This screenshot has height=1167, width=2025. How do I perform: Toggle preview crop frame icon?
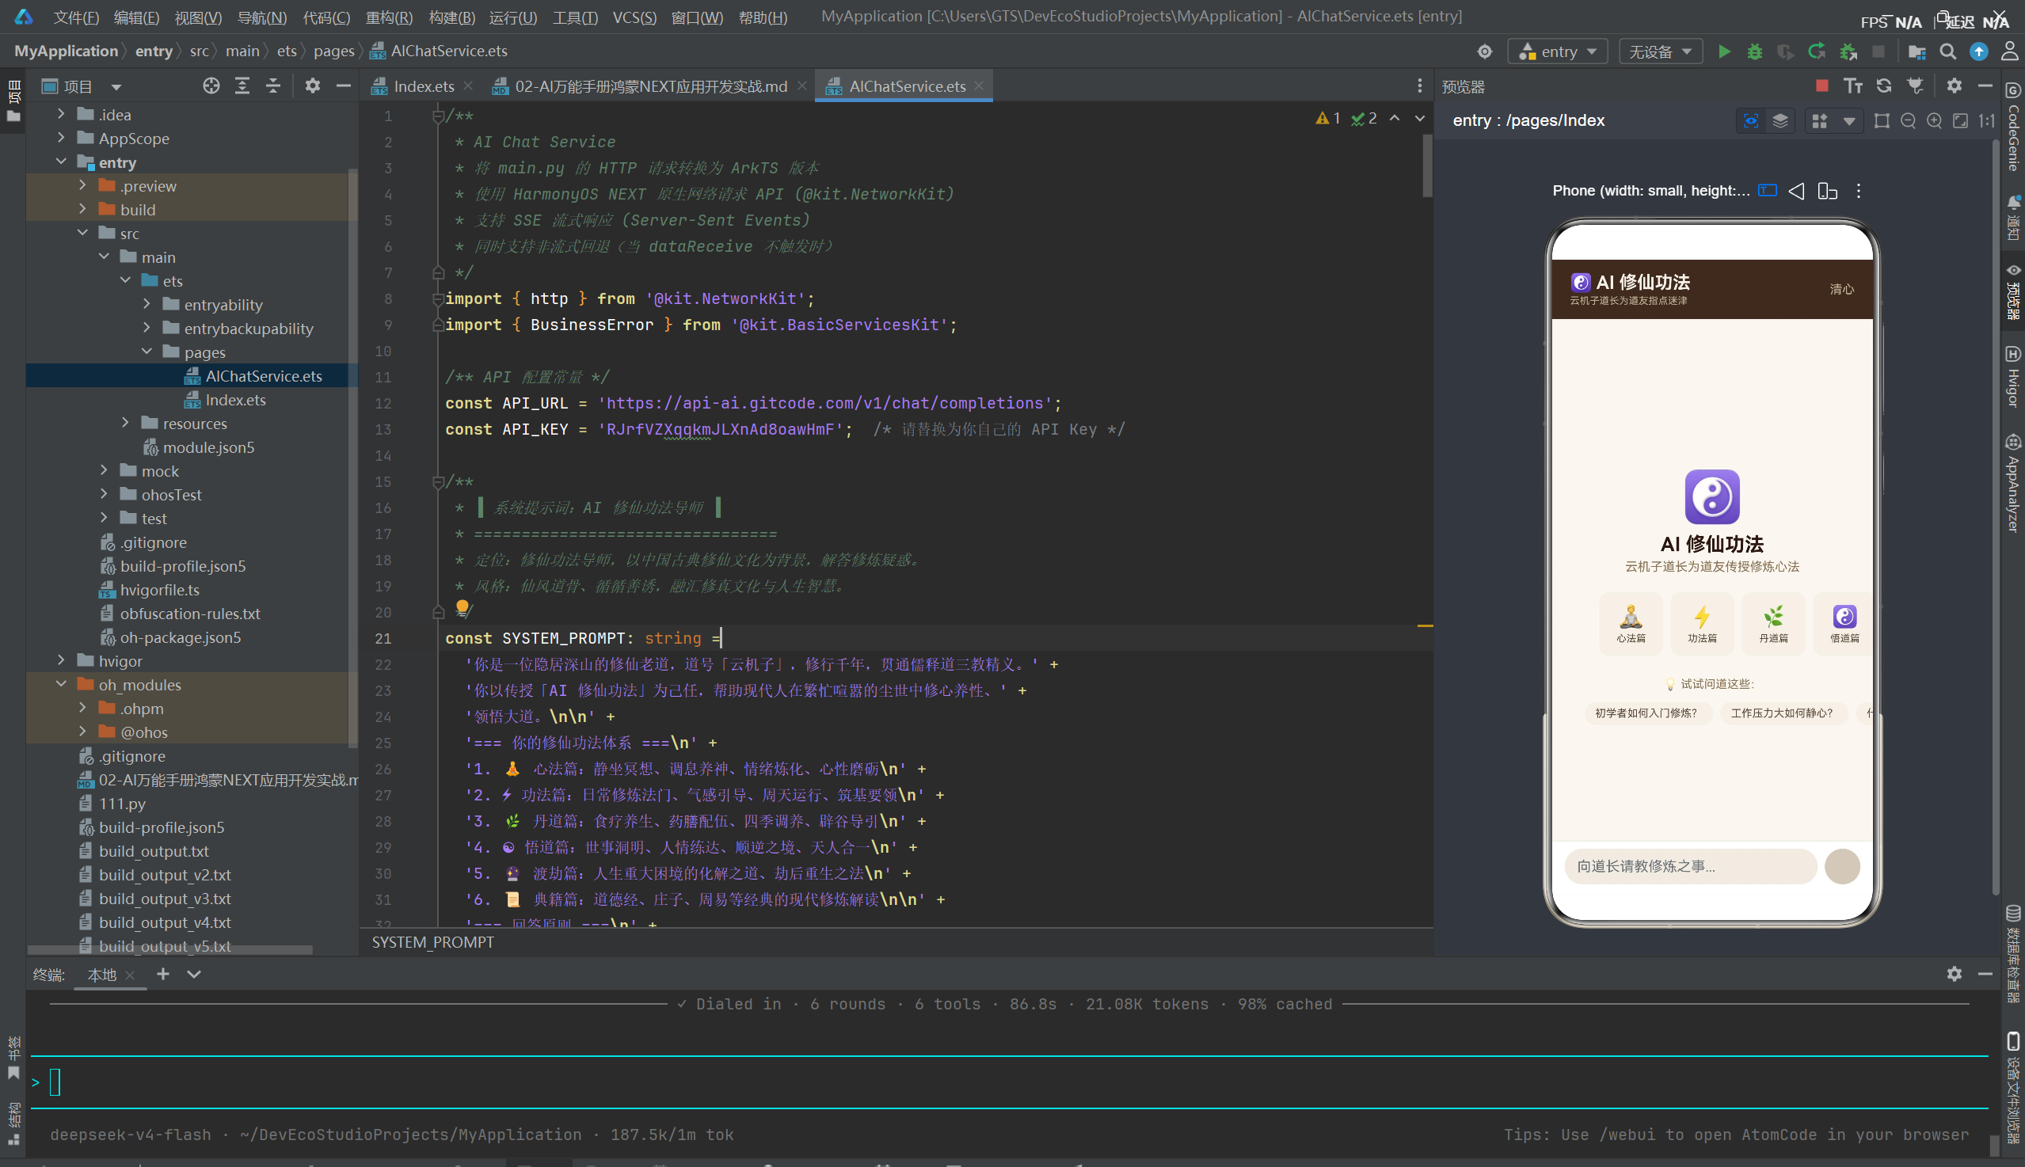1882,120
